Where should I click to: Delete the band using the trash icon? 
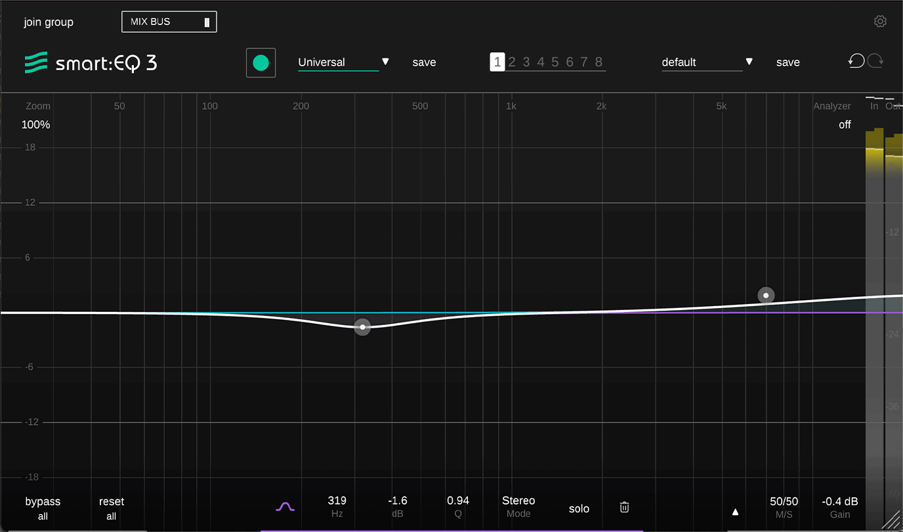(623, 507)
